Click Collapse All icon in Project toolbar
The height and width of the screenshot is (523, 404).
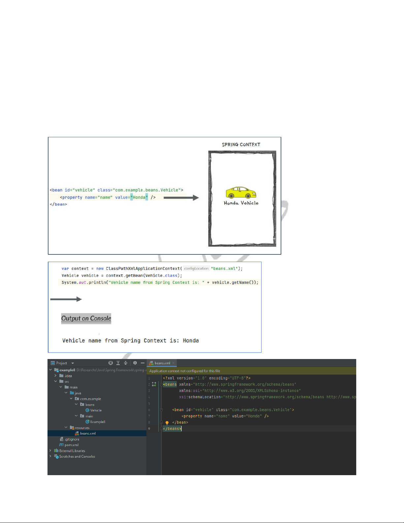click(126, 363)
